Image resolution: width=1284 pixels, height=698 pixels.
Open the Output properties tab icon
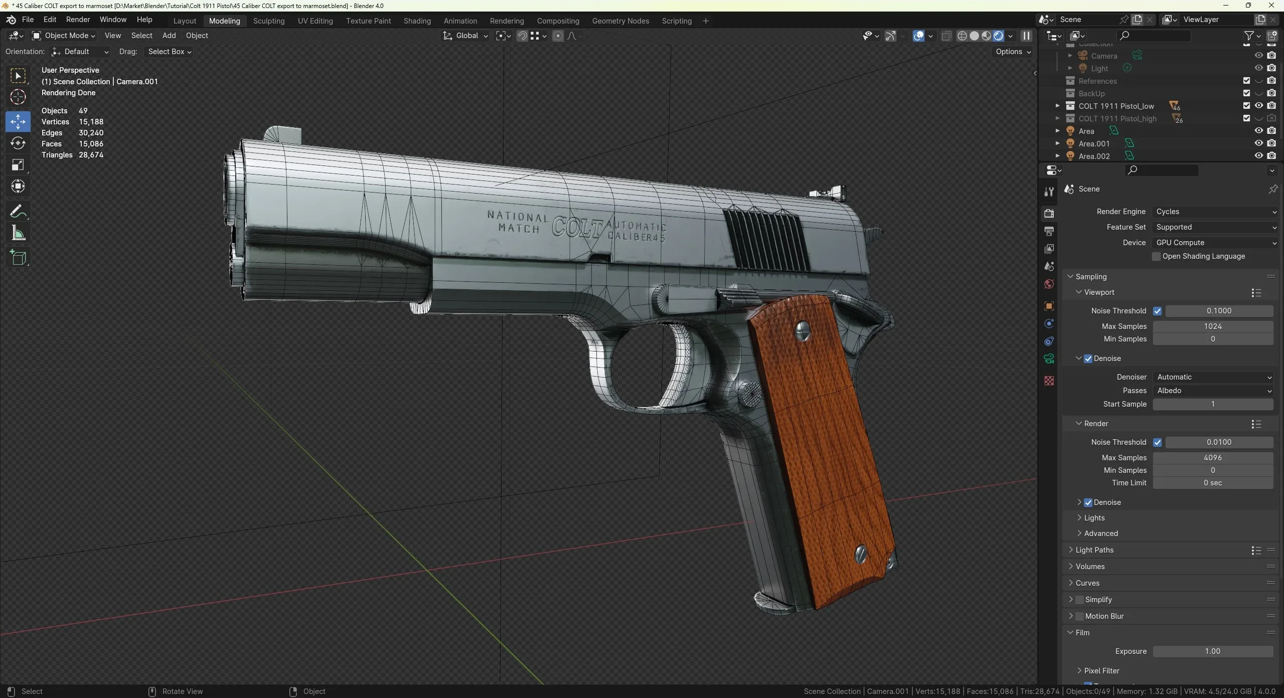(1049, 231)
